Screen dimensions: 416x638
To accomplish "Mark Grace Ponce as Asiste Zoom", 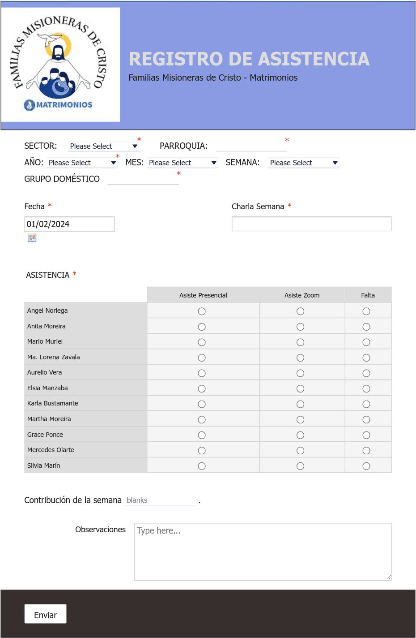I will pyautogui.click(x=301, y=435).
